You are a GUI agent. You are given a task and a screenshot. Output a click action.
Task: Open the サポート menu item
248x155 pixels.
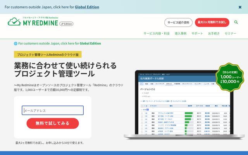coord(197,33)
